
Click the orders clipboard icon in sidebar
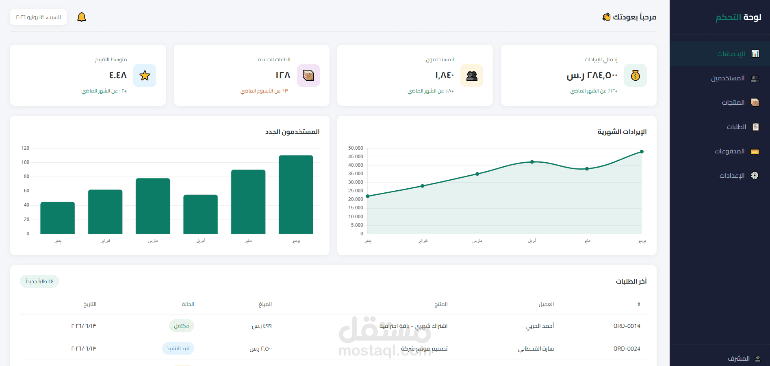tap(755, 127)
